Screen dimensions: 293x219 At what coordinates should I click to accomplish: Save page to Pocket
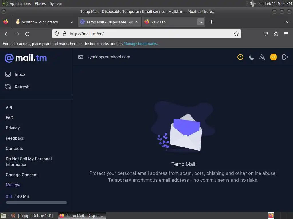[x=265, y=34]
